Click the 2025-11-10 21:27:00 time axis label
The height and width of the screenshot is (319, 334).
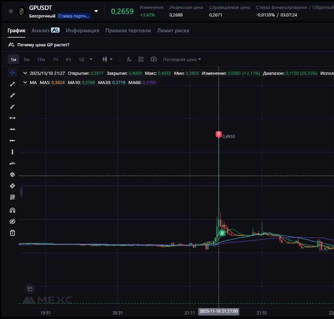(x=219, y=311)
